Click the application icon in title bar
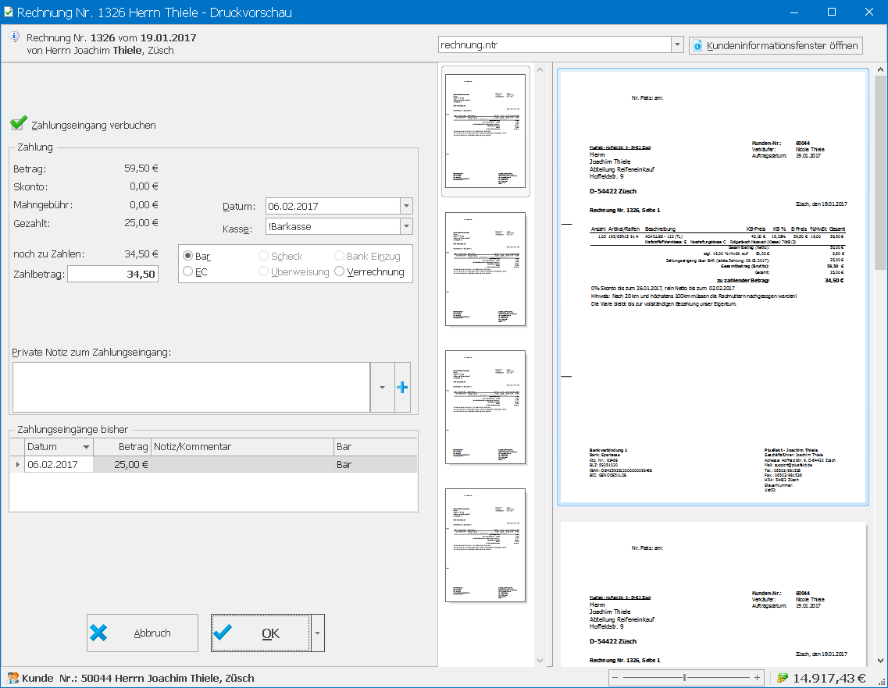 pos(9,12)
